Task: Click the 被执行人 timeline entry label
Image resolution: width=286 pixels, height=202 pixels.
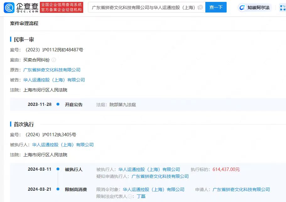Action: tap(74, 169)
